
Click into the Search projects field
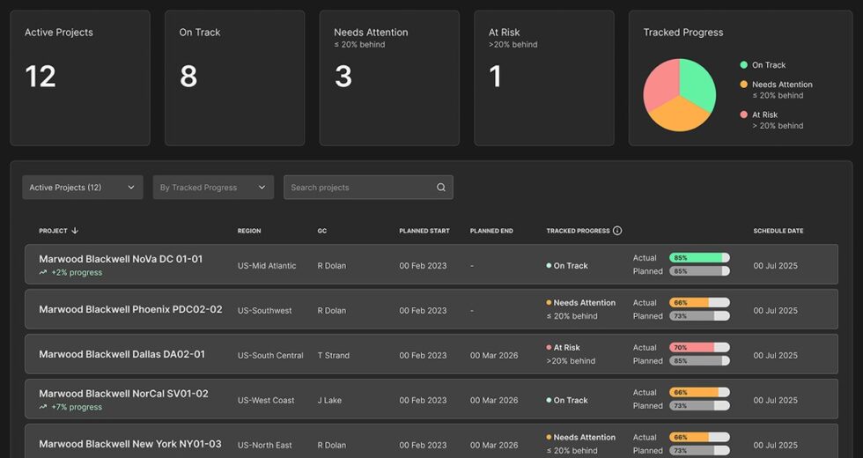[368, 187]
